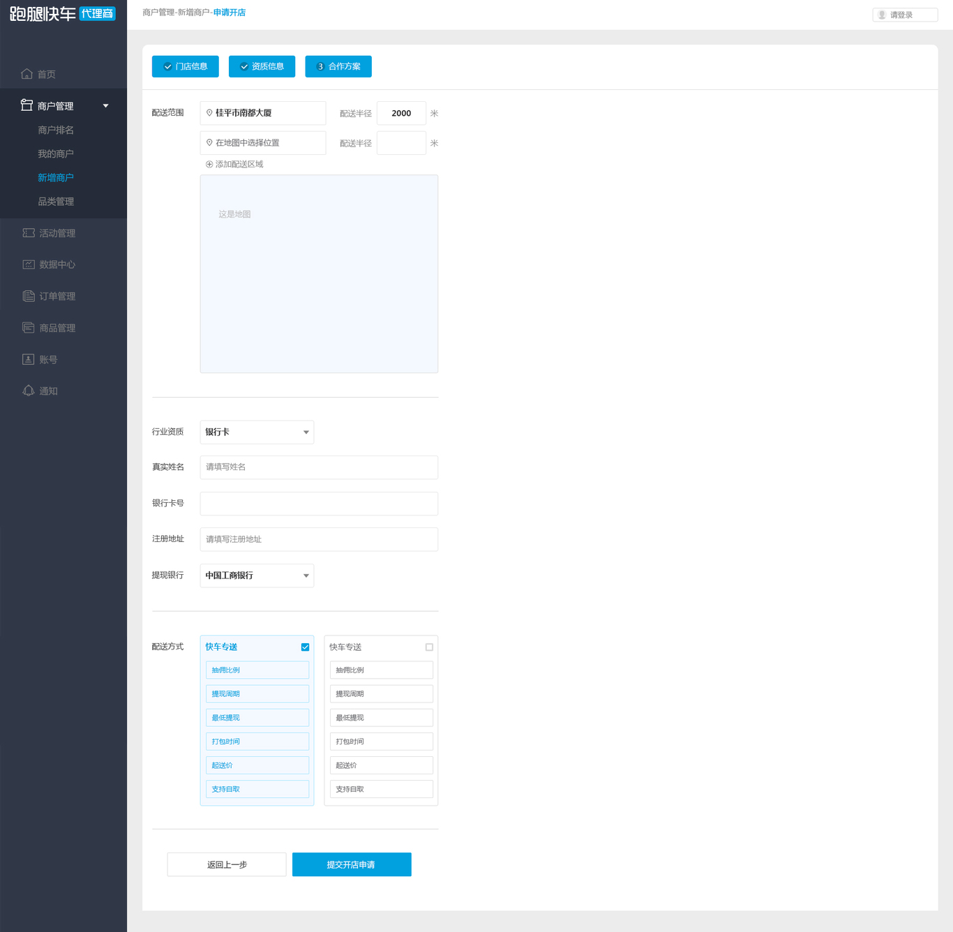Click the blue 最低提现 field
The width and height of the screenshot is (953, 932).
(x=257, y=717)
